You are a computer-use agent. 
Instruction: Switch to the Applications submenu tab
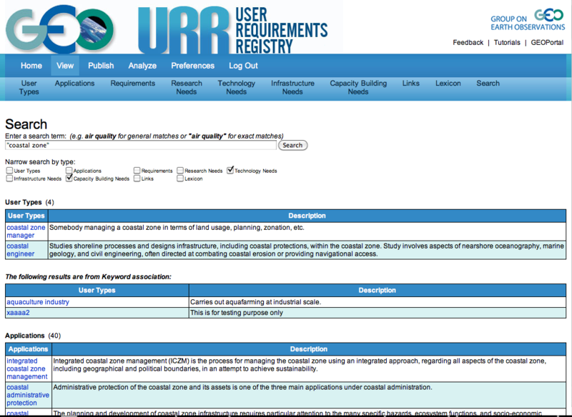pos(74,84)
